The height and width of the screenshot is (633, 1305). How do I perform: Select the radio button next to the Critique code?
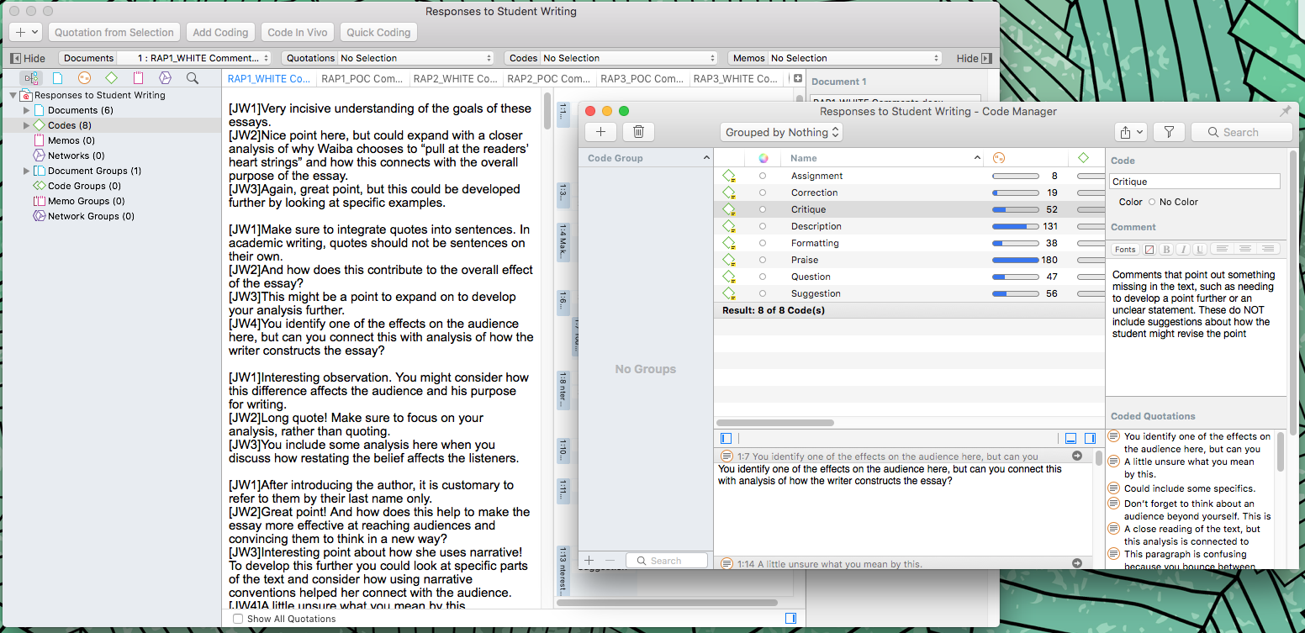[x=763, y=208]
